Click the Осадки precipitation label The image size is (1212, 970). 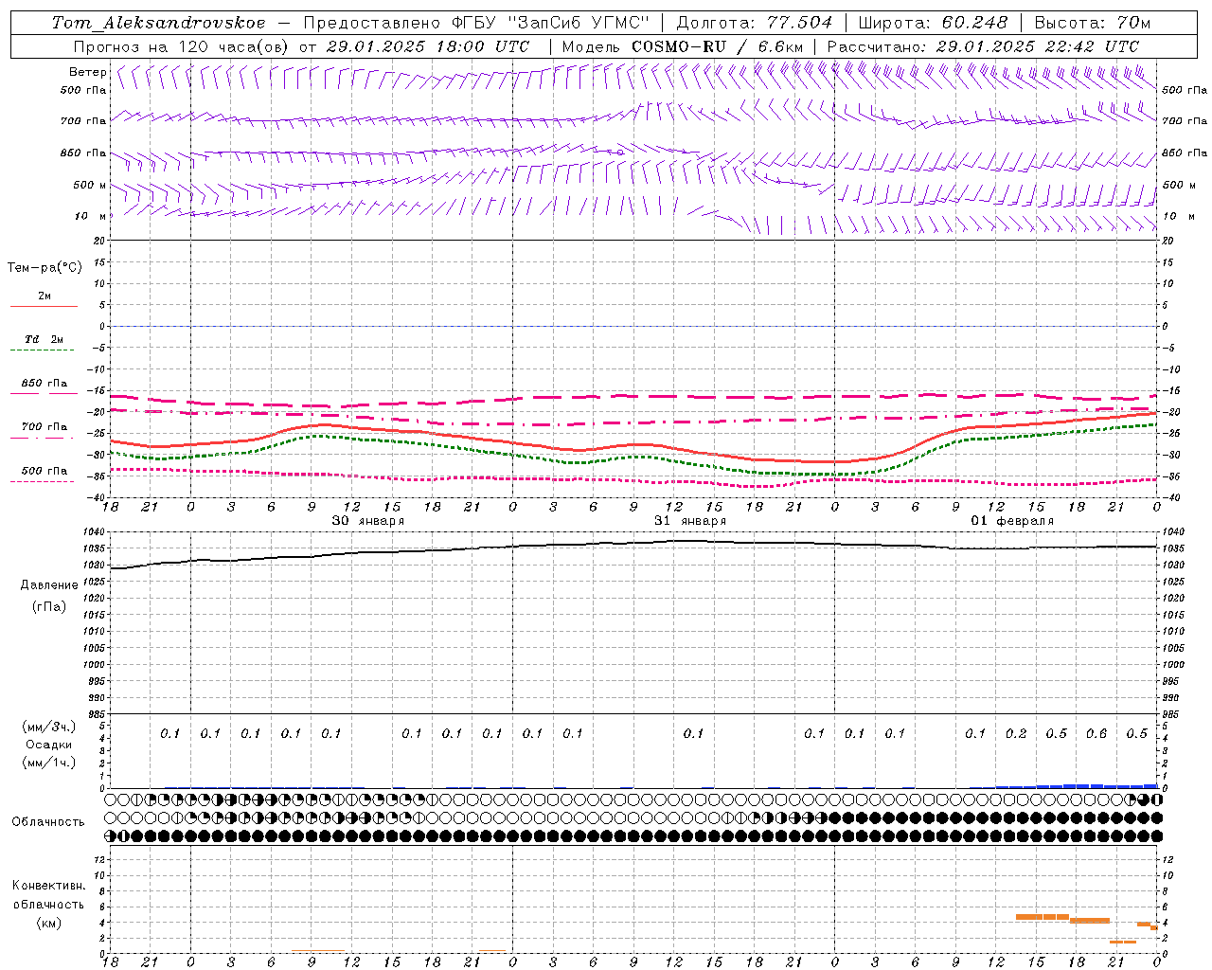click(x=49, y=745)
